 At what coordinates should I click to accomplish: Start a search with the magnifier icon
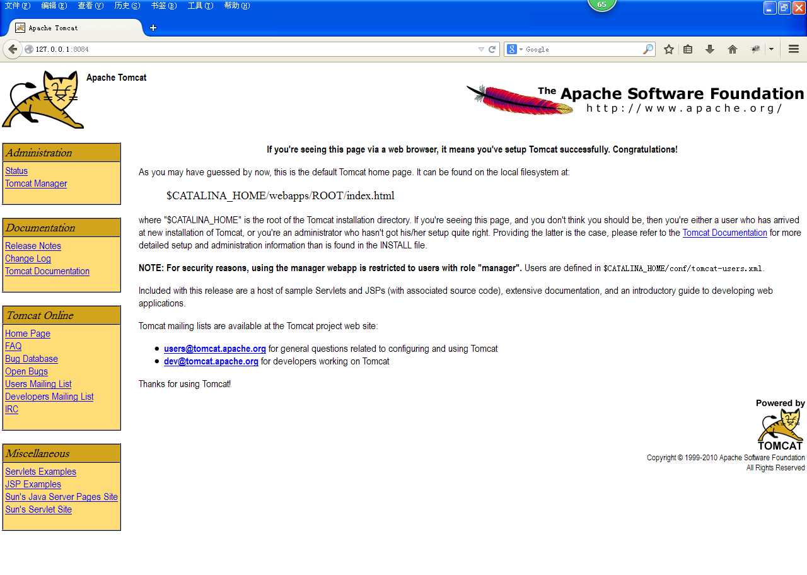647,49
